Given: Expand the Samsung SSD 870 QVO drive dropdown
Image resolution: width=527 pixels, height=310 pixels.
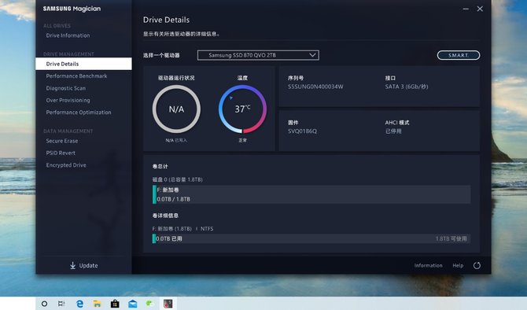Looking at the screenshot, I should [258, 55].
